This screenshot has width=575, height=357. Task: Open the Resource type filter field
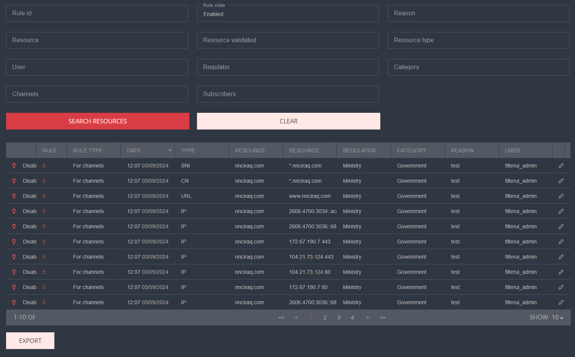(x=478, y=40)
